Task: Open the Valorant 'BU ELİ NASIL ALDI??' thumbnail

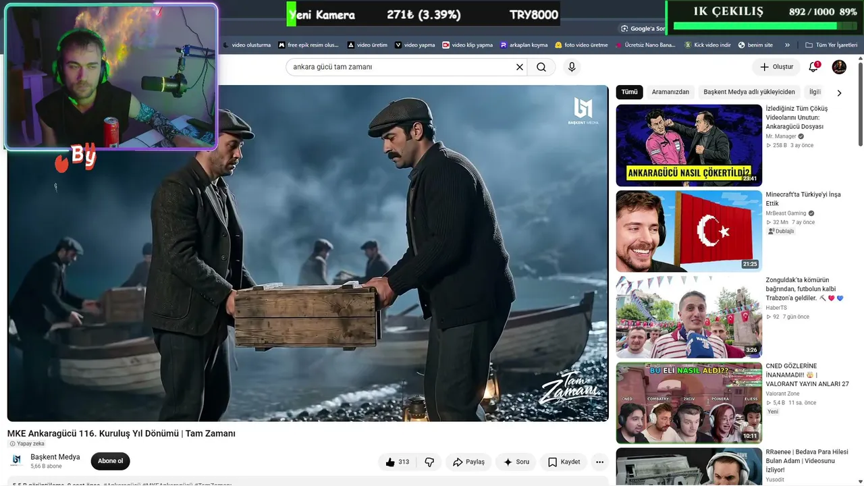Action: 688,402
